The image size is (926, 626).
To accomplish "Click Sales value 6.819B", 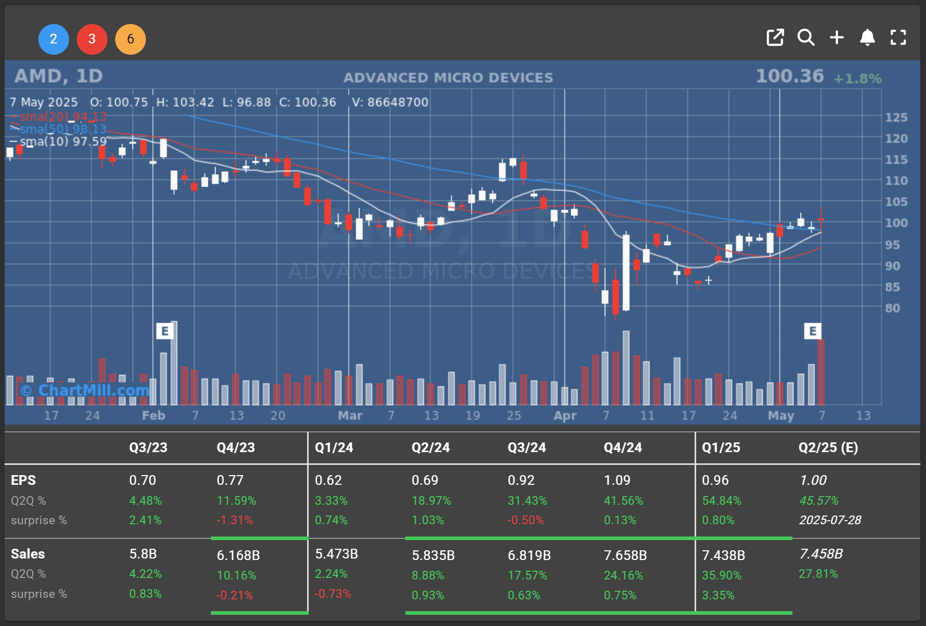I will [x=530, y=555].
